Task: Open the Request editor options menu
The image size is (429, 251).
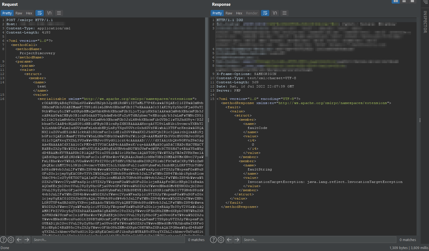Action: click(x=59, y=13)
